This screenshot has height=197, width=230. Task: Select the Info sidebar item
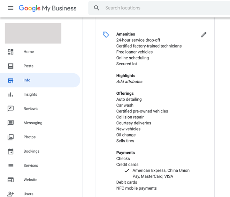pyautogui.click(x=27, y=80)
